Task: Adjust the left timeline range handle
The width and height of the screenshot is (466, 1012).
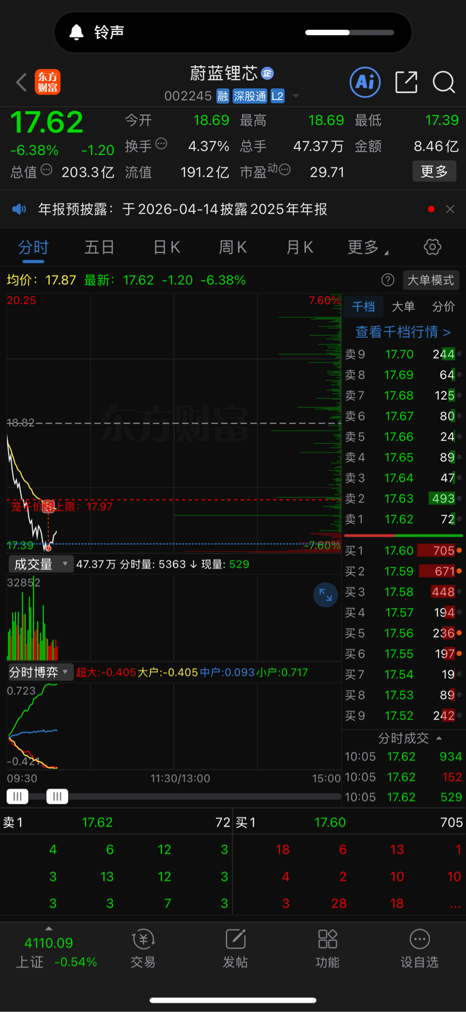Action: (x=18, y=796)
